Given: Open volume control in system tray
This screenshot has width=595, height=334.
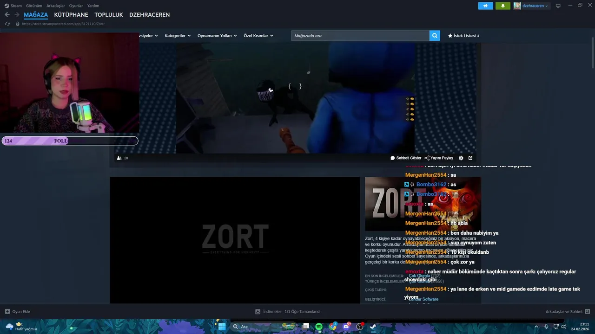Looking at the screenshot, I should coord(564,327).
